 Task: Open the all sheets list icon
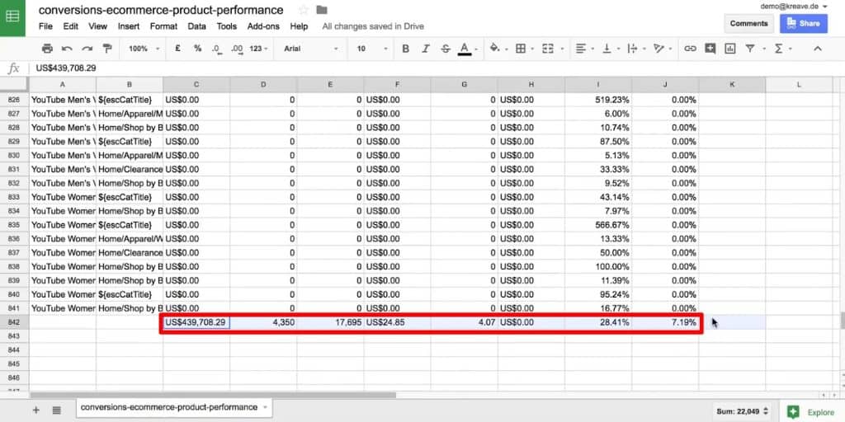coord(57,410)
